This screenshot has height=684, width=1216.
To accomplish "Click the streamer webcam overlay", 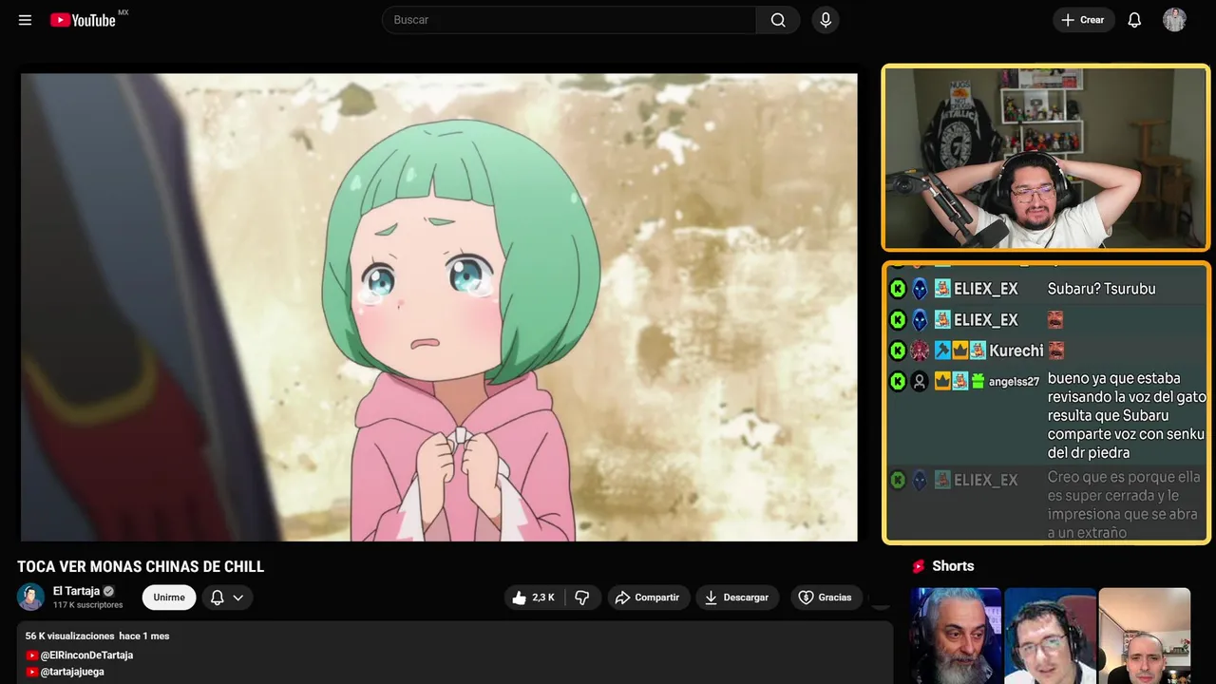I will (x=1046, y=158).
